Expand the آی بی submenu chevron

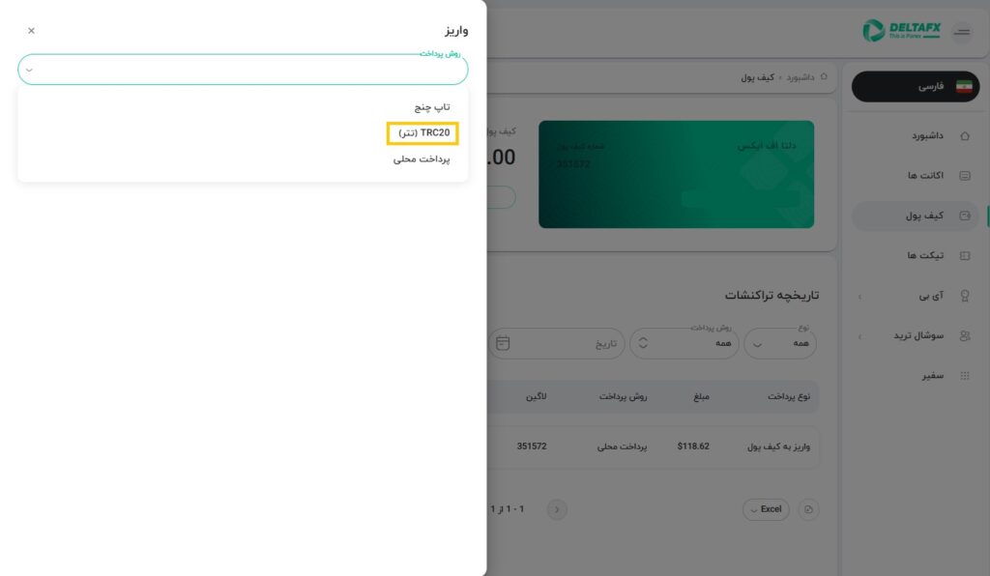(x=859, y=297)
